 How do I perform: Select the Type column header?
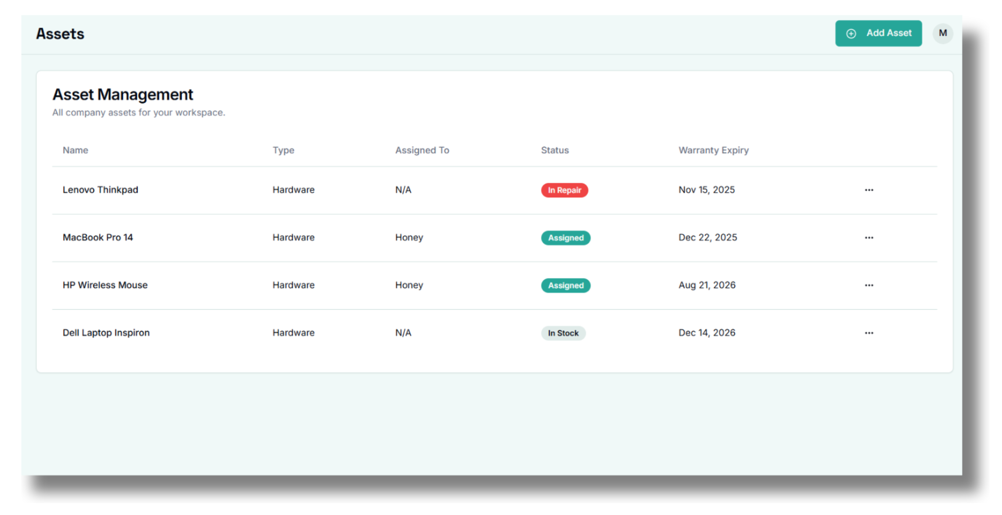[x=283, y=150]
